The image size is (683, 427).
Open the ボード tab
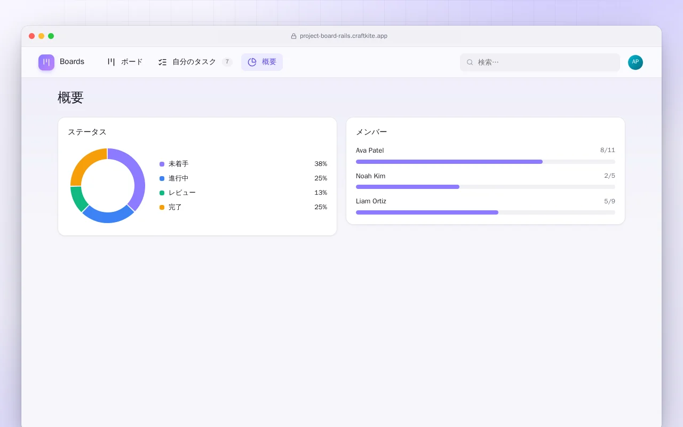point(125,62)
